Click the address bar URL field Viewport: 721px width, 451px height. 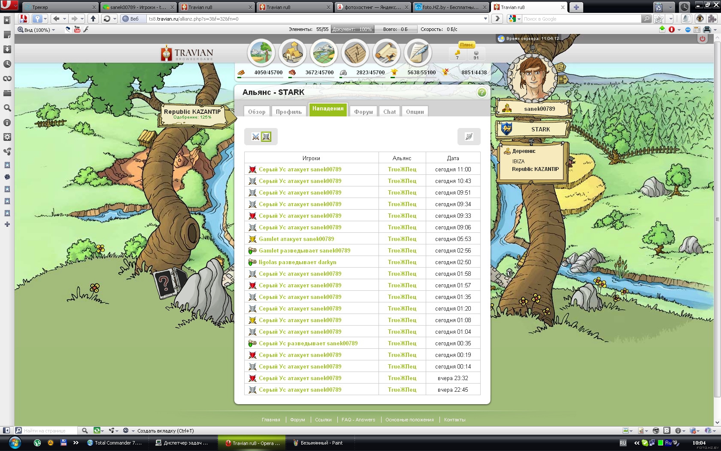pyautogui.click(x=315, y=19)
